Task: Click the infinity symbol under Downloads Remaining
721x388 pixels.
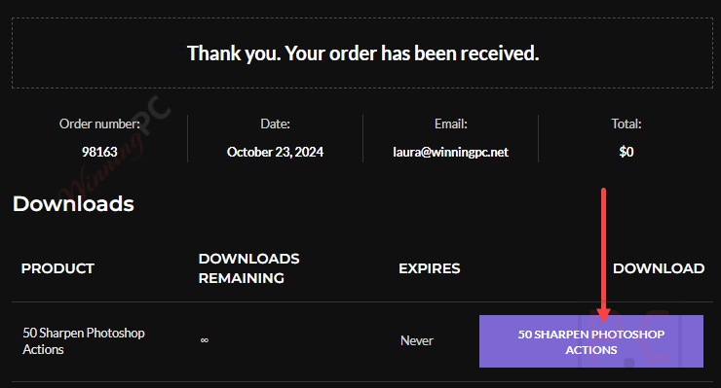Action: point(205,340)
